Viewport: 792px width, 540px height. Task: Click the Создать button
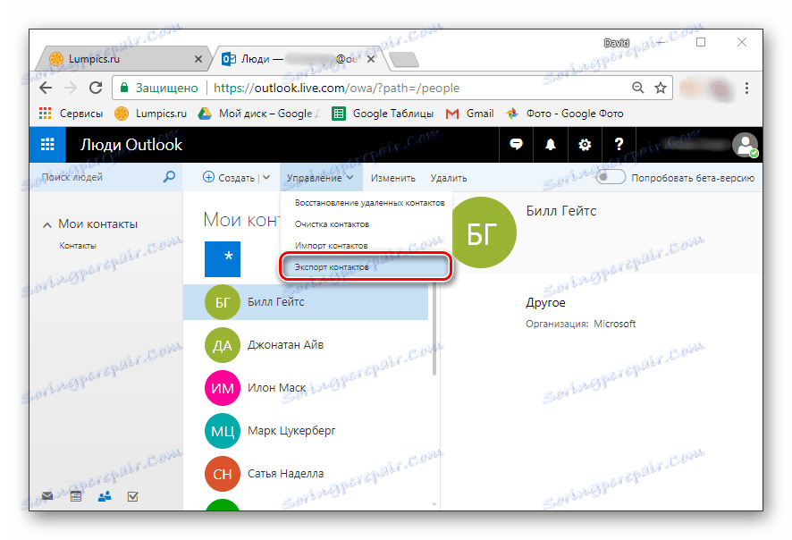coord(228,177)
